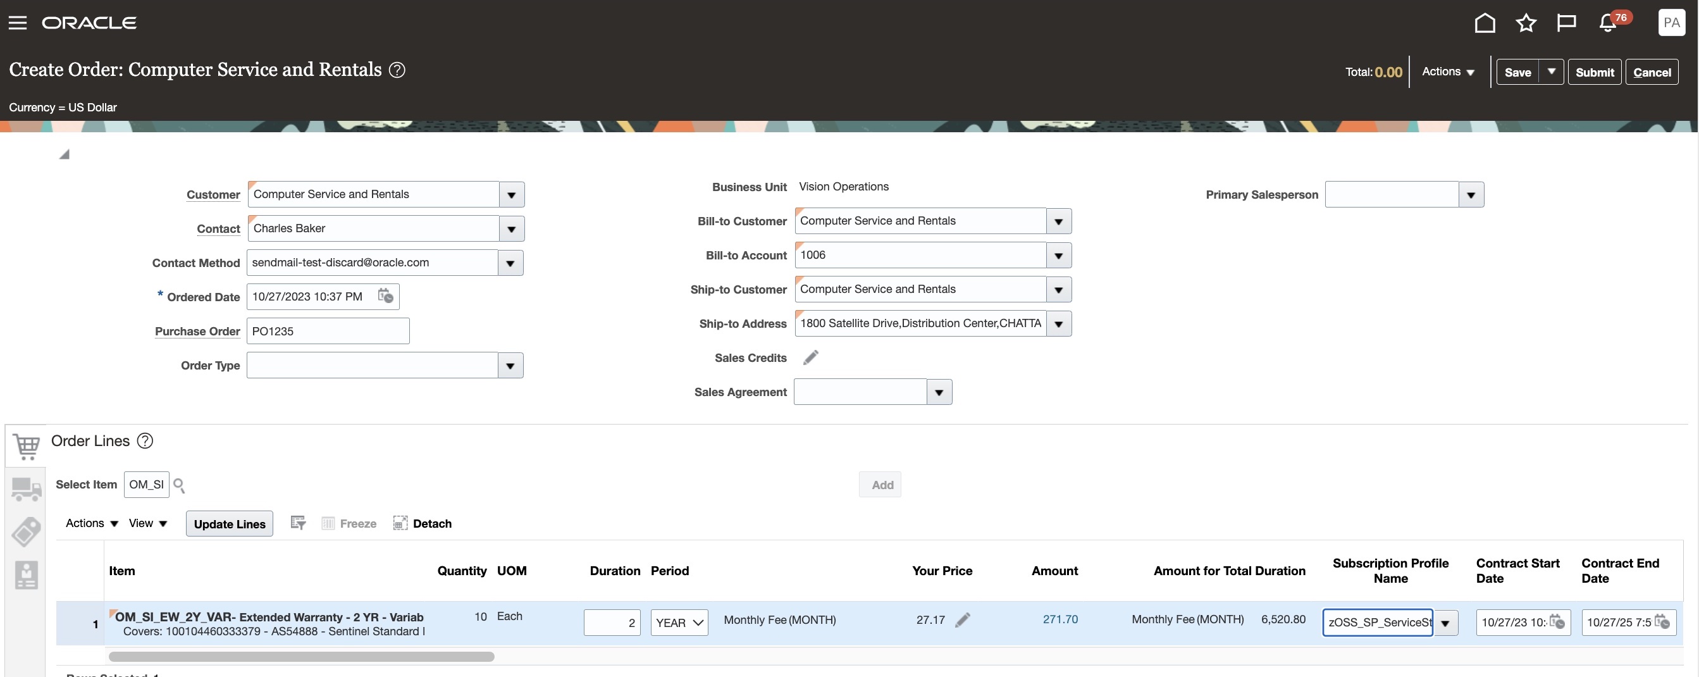The image size is (1699, 677).
Task: Open the navigator hamburger menu
Action: [18, 22]
